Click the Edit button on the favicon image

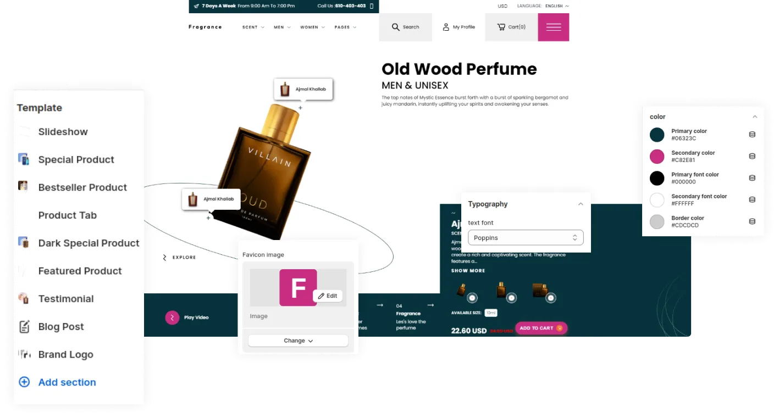click(x=328, y=296)
